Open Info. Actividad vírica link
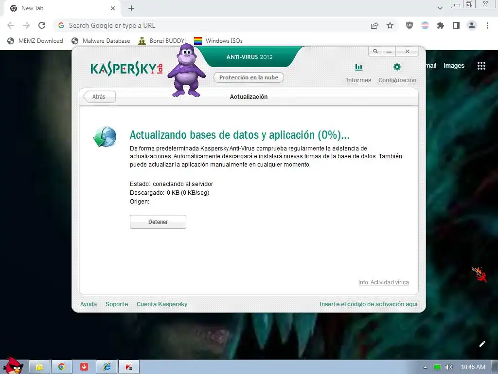 pos(383,282)
